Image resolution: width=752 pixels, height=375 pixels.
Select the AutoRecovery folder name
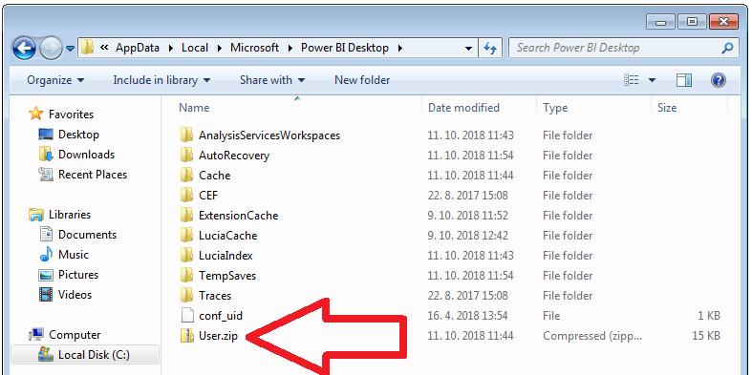point(234,156)
